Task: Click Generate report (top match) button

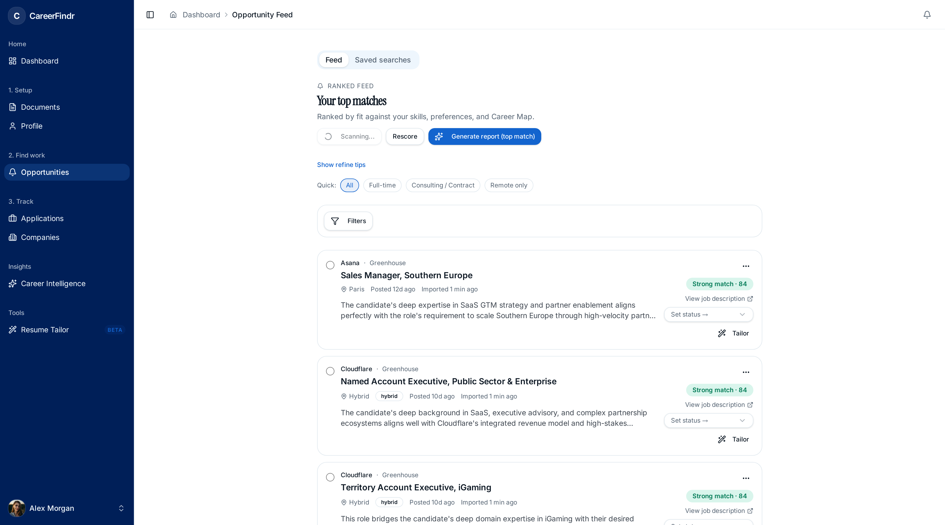Action: [x=485, y=136]
